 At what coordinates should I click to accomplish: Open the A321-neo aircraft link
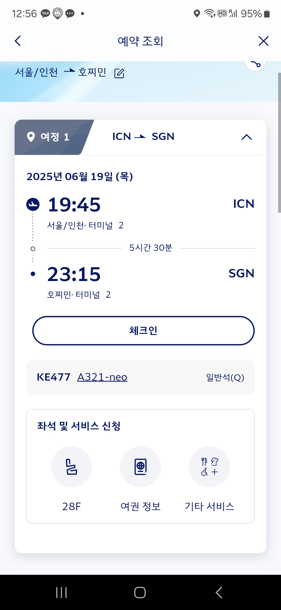click(x=102, y=377)
